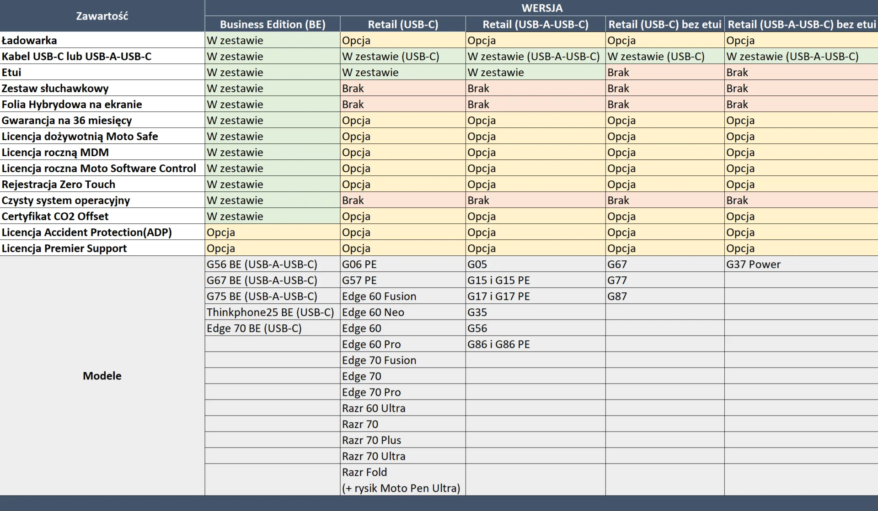This screenshot has width=878, height=511.
Task: Click the 'Edge 70 Fusion' cell
Action: [x=403, y=360]
